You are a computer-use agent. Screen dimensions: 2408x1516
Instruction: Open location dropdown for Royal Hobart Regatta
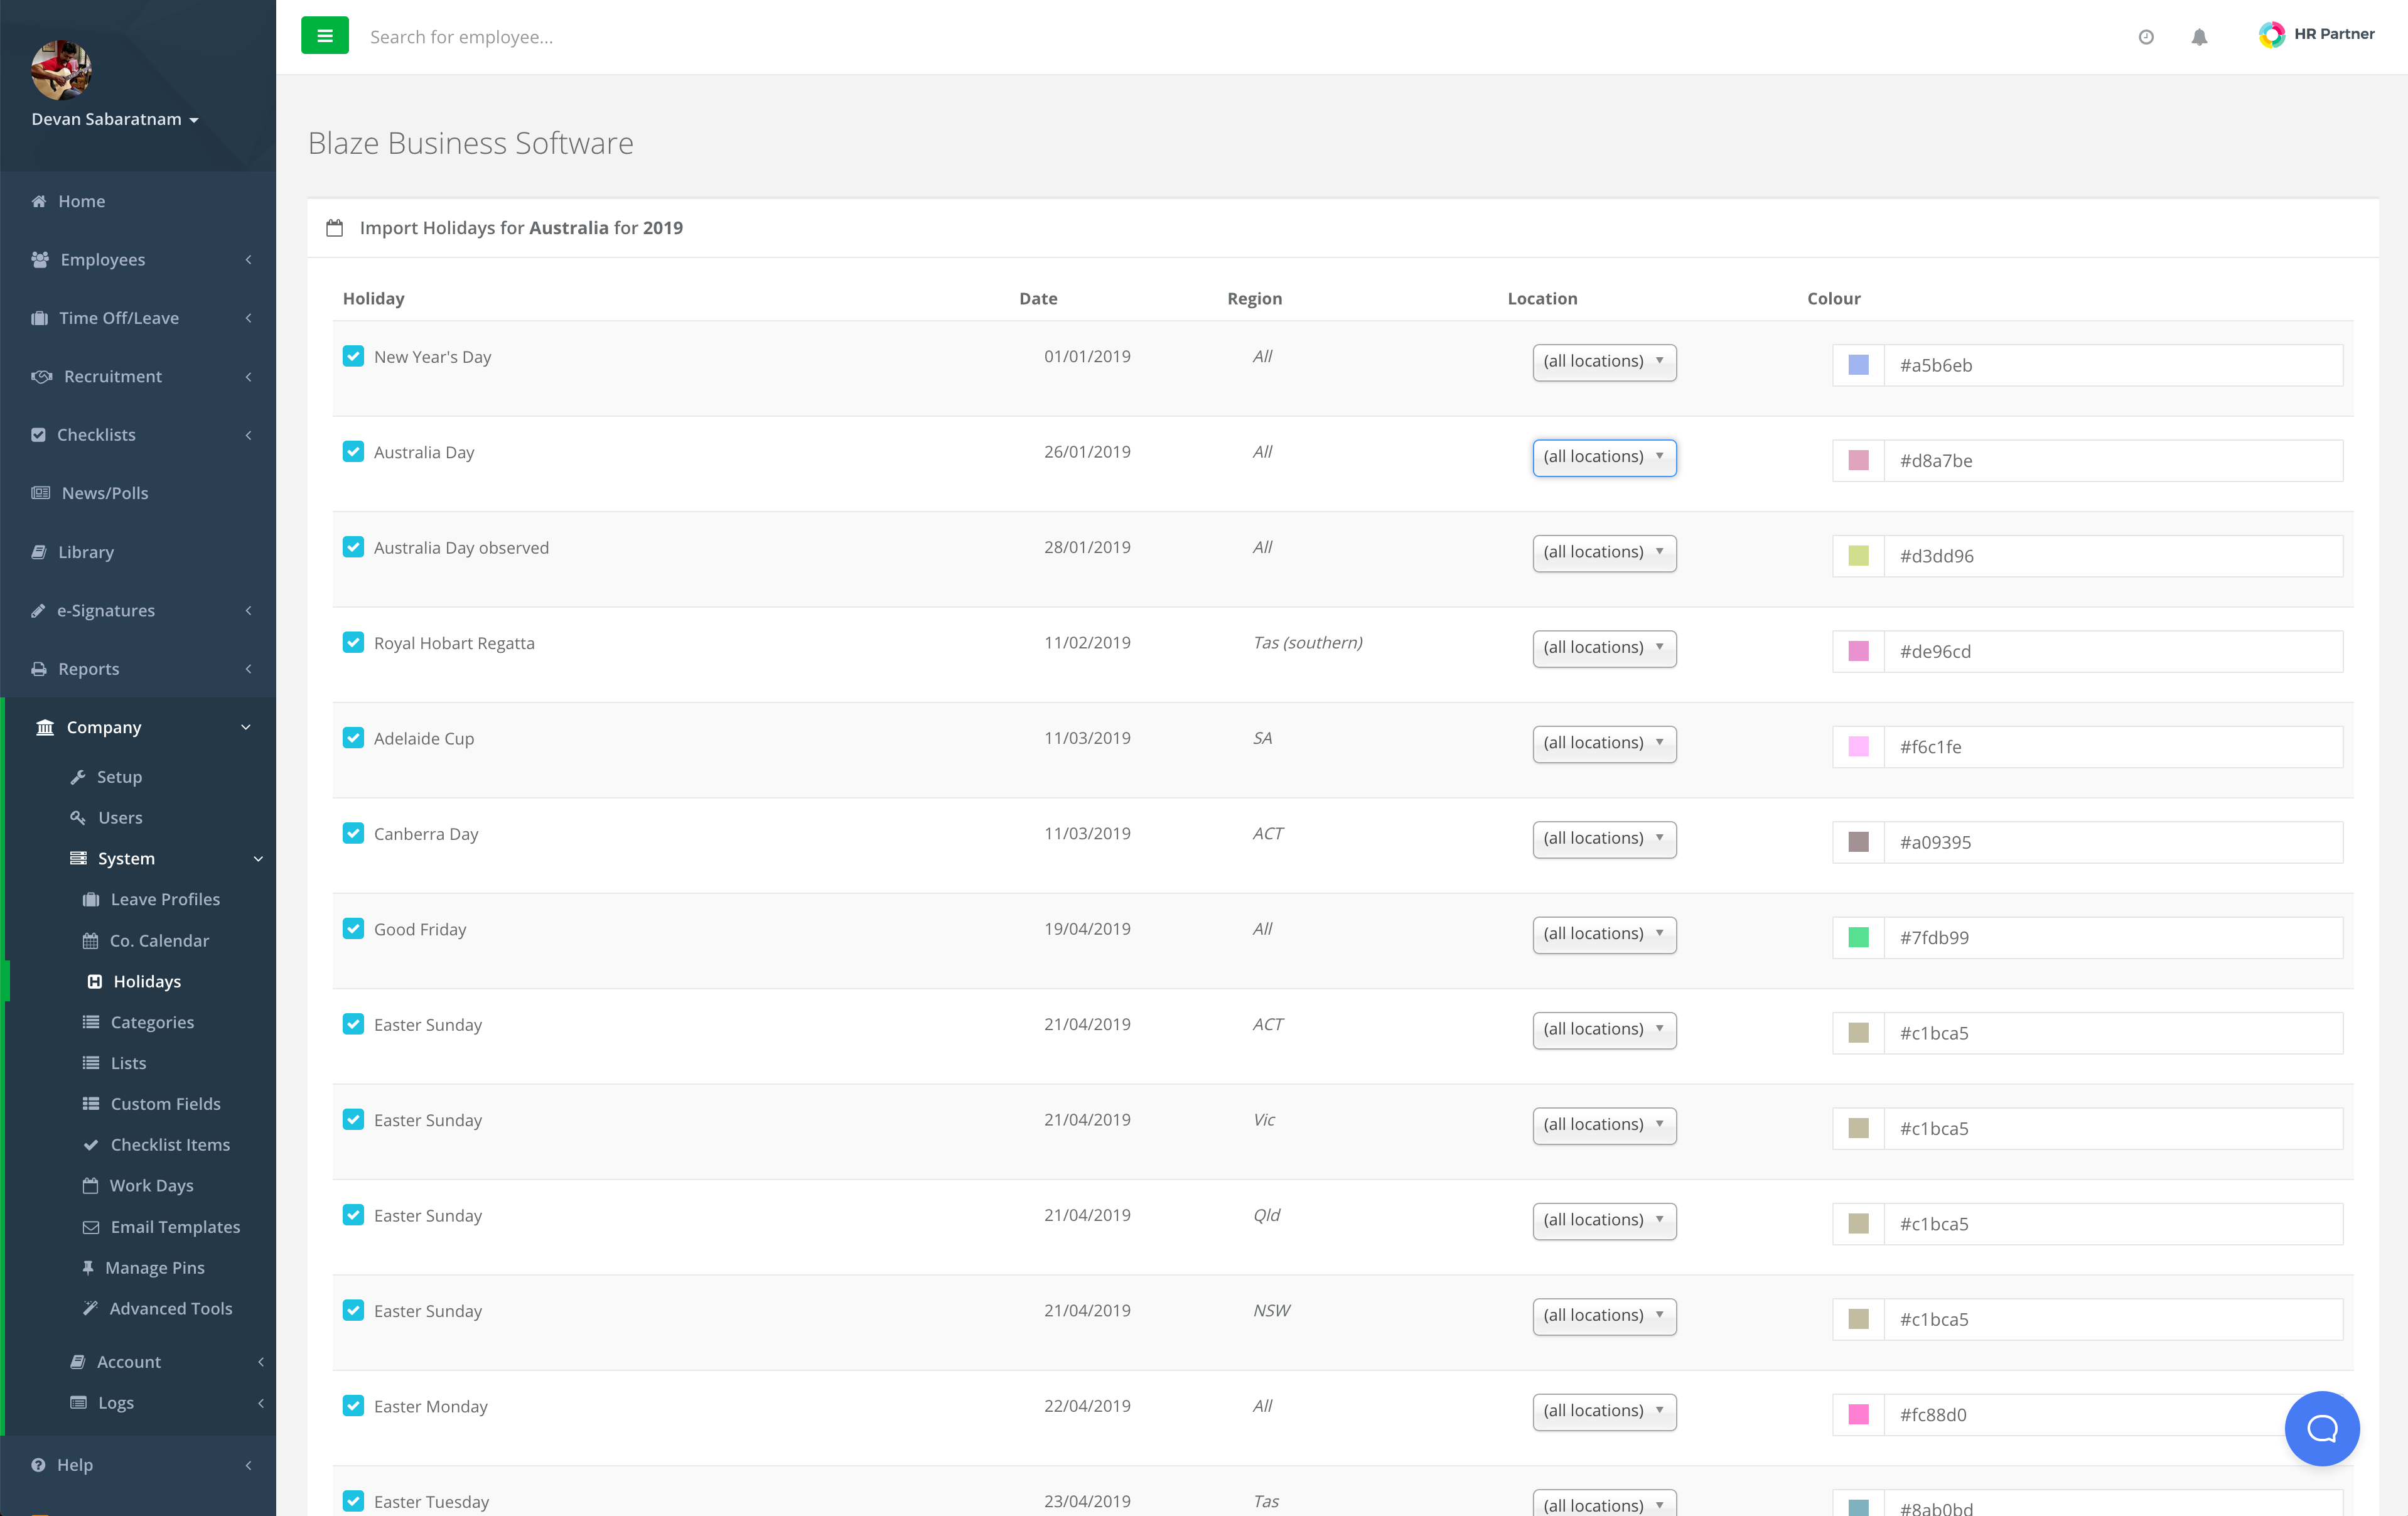(x=1604, y=648)
